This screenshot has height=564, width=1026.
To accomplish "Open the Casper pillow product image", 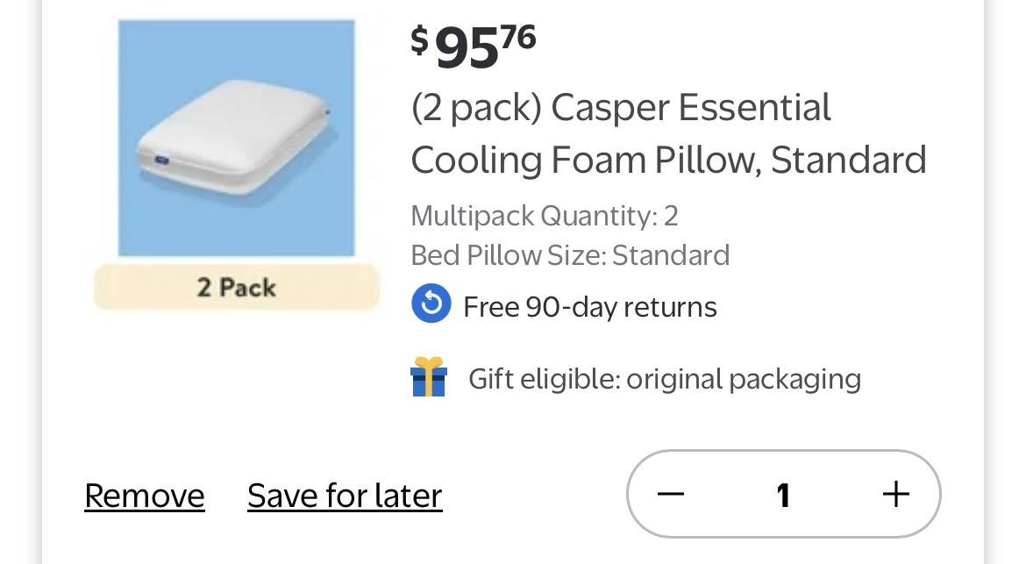I will pyautogui.click(x=237, y=138).
